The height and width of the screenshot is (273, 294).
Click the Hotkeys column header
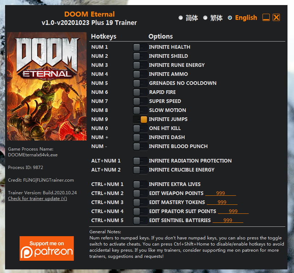click(104, 36)
